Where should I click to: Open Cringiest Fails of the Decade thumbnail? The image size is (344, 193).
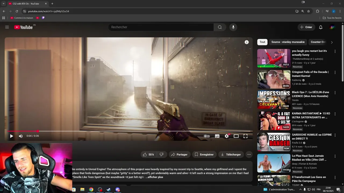(274, 79)
